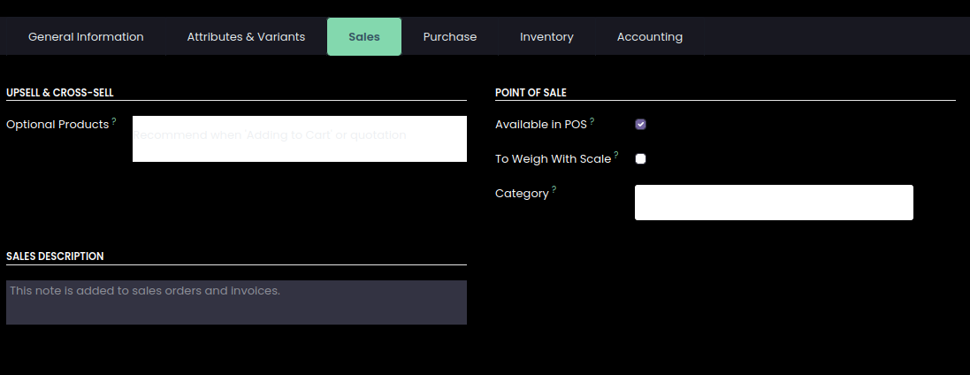Click the Upsell & Cross-sell section header
Image resolution: width=970 pixels, height=375 pixels.
tap(59, 92)
